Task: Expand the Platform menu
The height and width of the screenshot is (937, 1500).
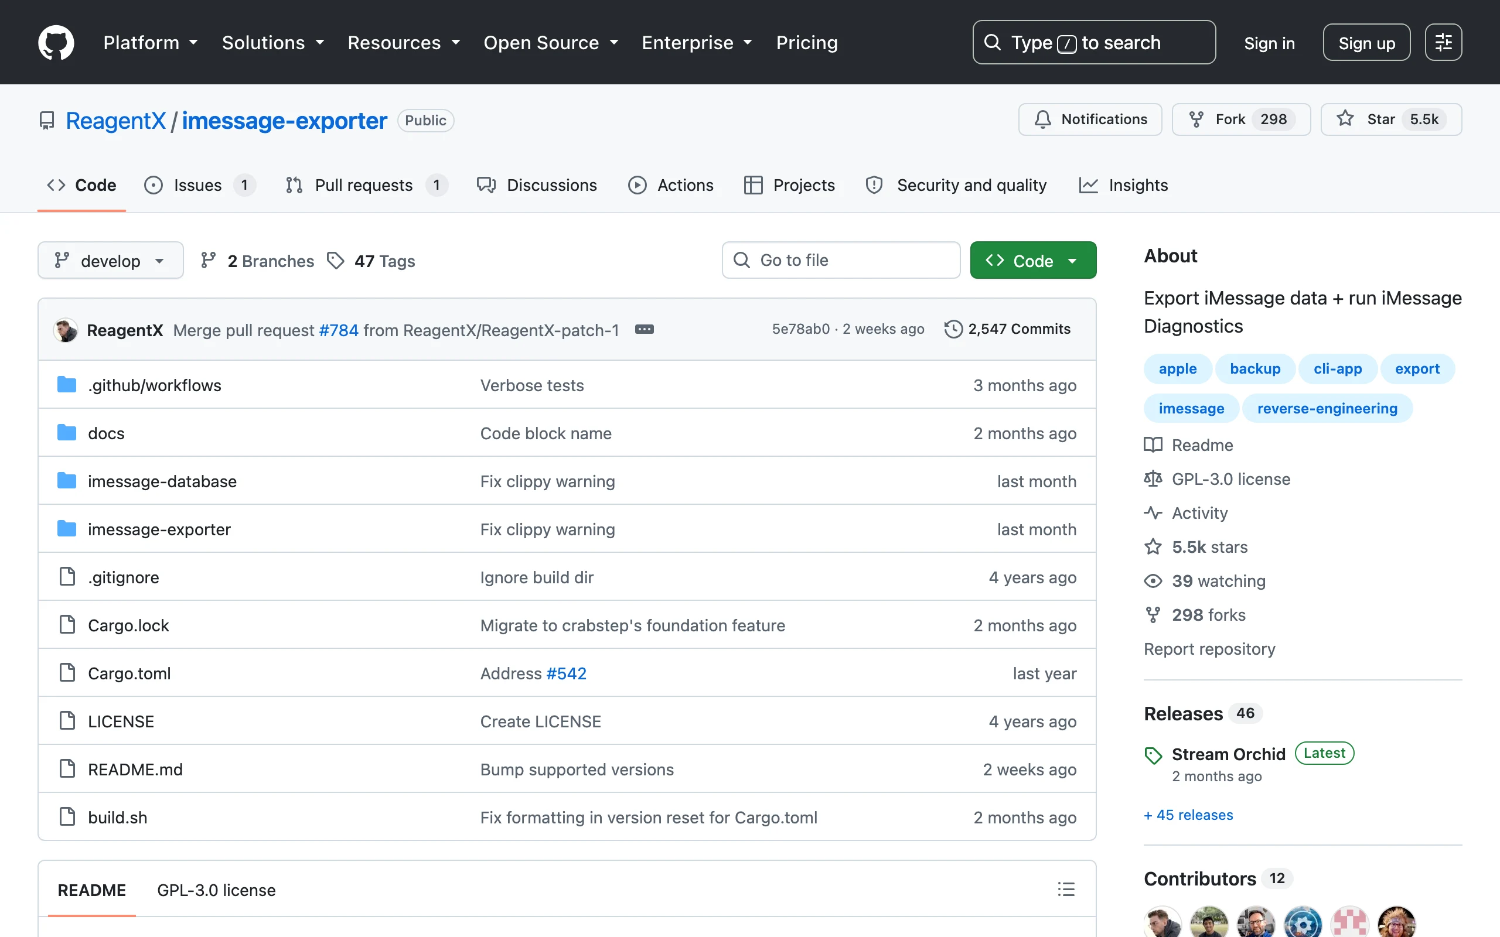Action: tap(151, 42)
